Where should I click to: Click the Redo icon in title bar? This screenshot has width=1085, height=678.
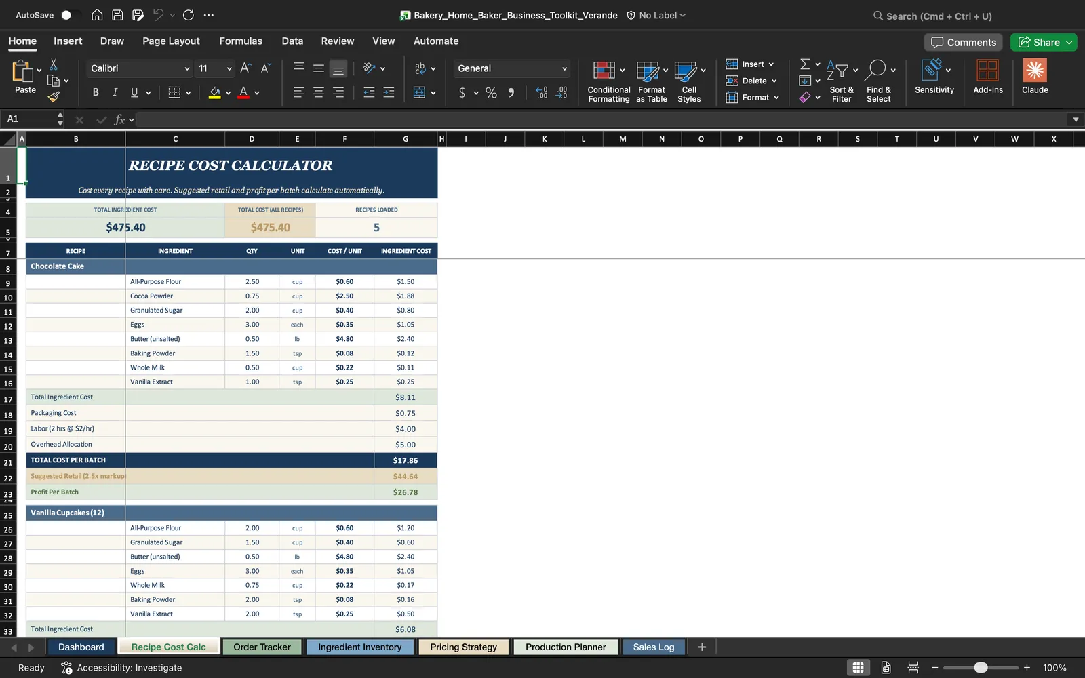point(189,15)
